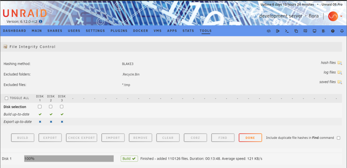This screenshot has width=347, height=168.
Task: Click the BLAKE3 hashing method value
Action: [128, 64]
